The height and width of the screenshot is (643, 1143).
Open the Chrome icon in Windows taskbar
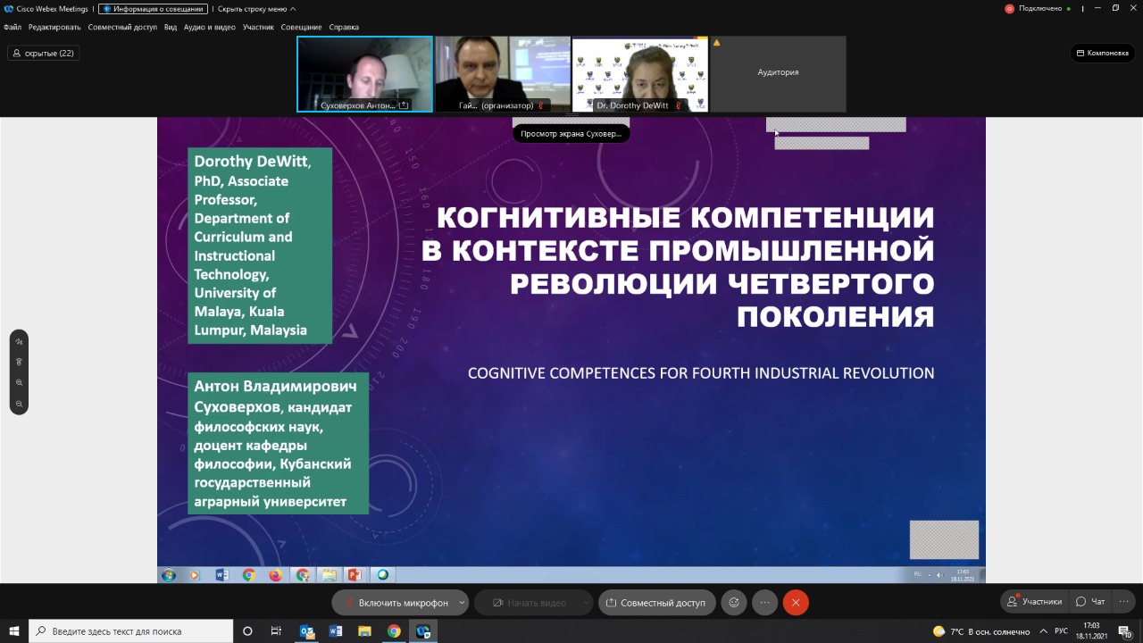394,631
